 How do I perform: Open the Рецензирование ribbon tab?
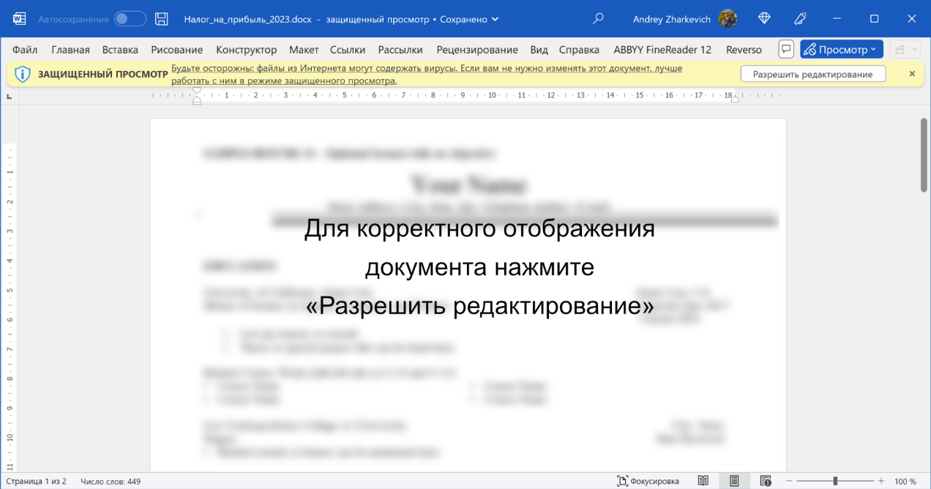[476, 50]
